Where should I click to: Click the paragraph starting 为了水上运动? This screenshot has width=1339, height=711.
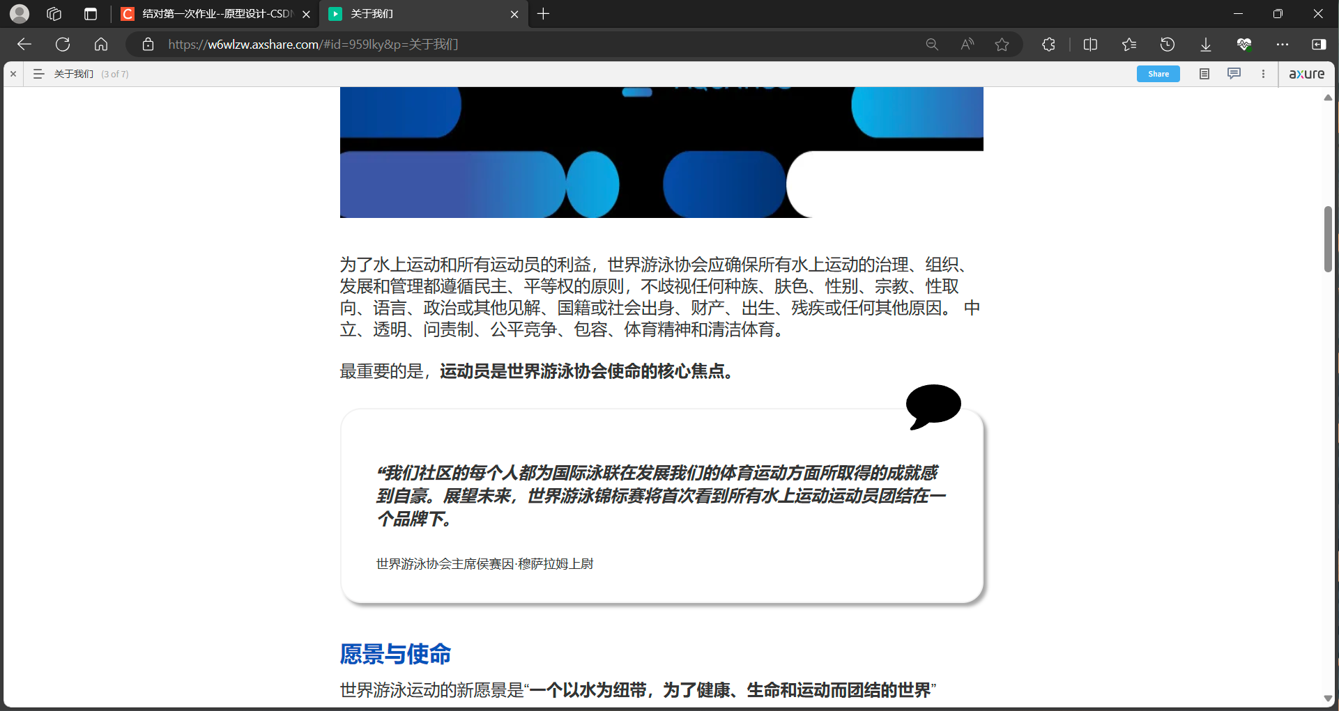[660, 297]
